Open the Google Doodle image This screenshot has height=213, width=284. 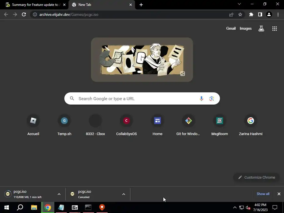pos(142,60)
